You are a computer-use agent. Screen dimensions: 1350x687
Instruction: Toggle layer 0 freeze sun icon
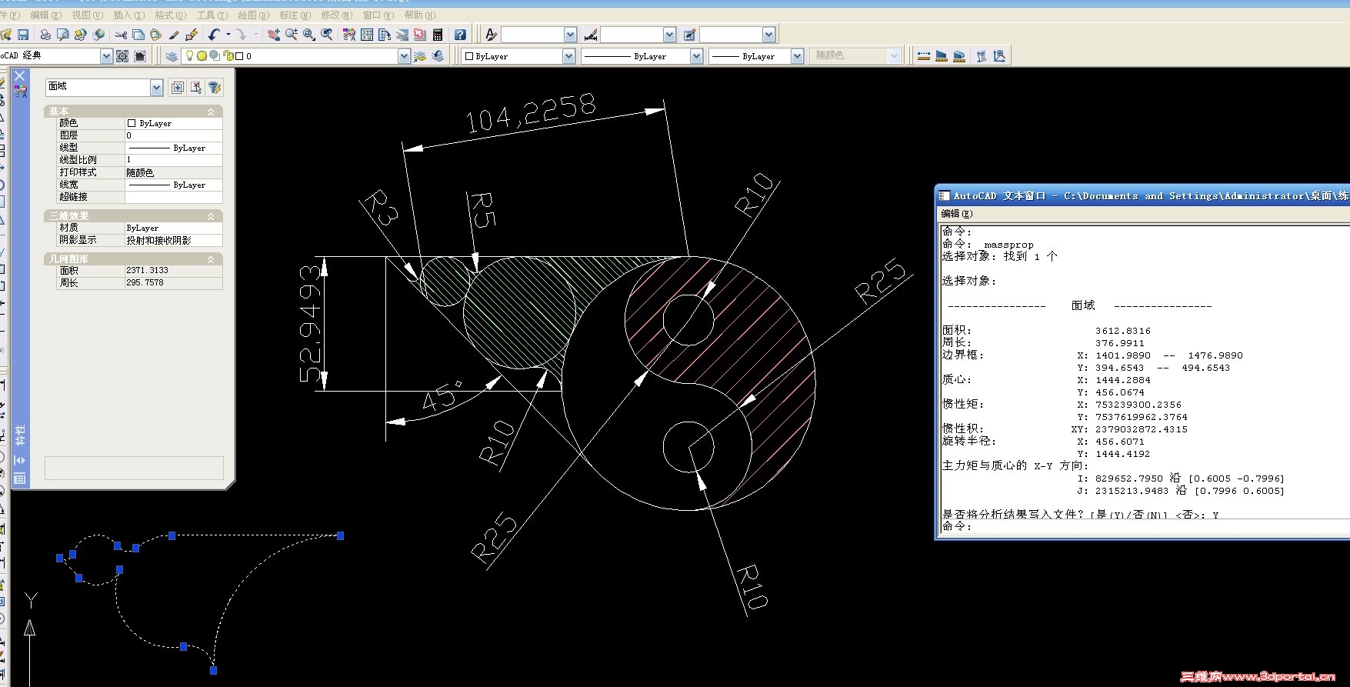click(202, 56)
